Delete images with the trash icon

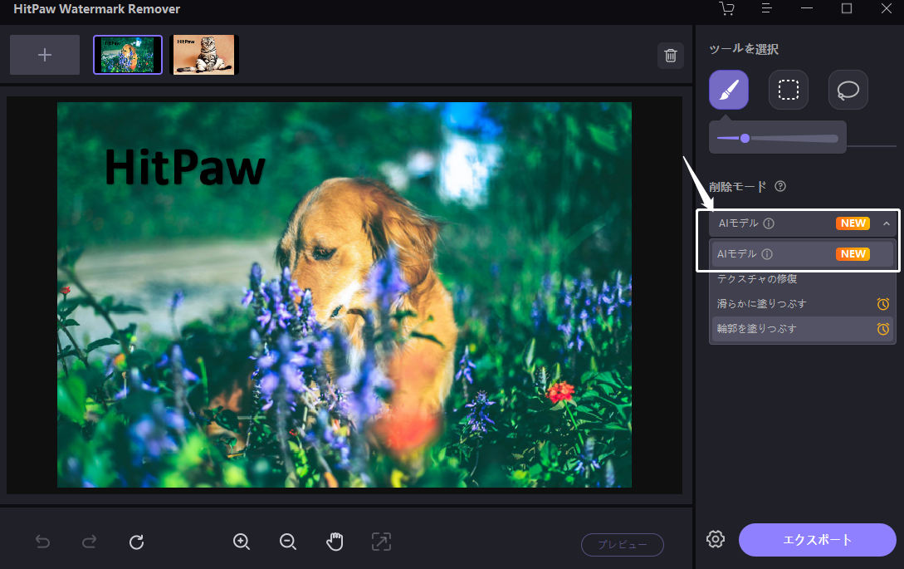pos(671,56)
